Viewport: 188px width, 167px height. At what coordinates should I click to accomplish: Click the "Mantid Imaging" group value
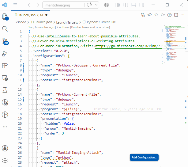click(x=77, y=128)
